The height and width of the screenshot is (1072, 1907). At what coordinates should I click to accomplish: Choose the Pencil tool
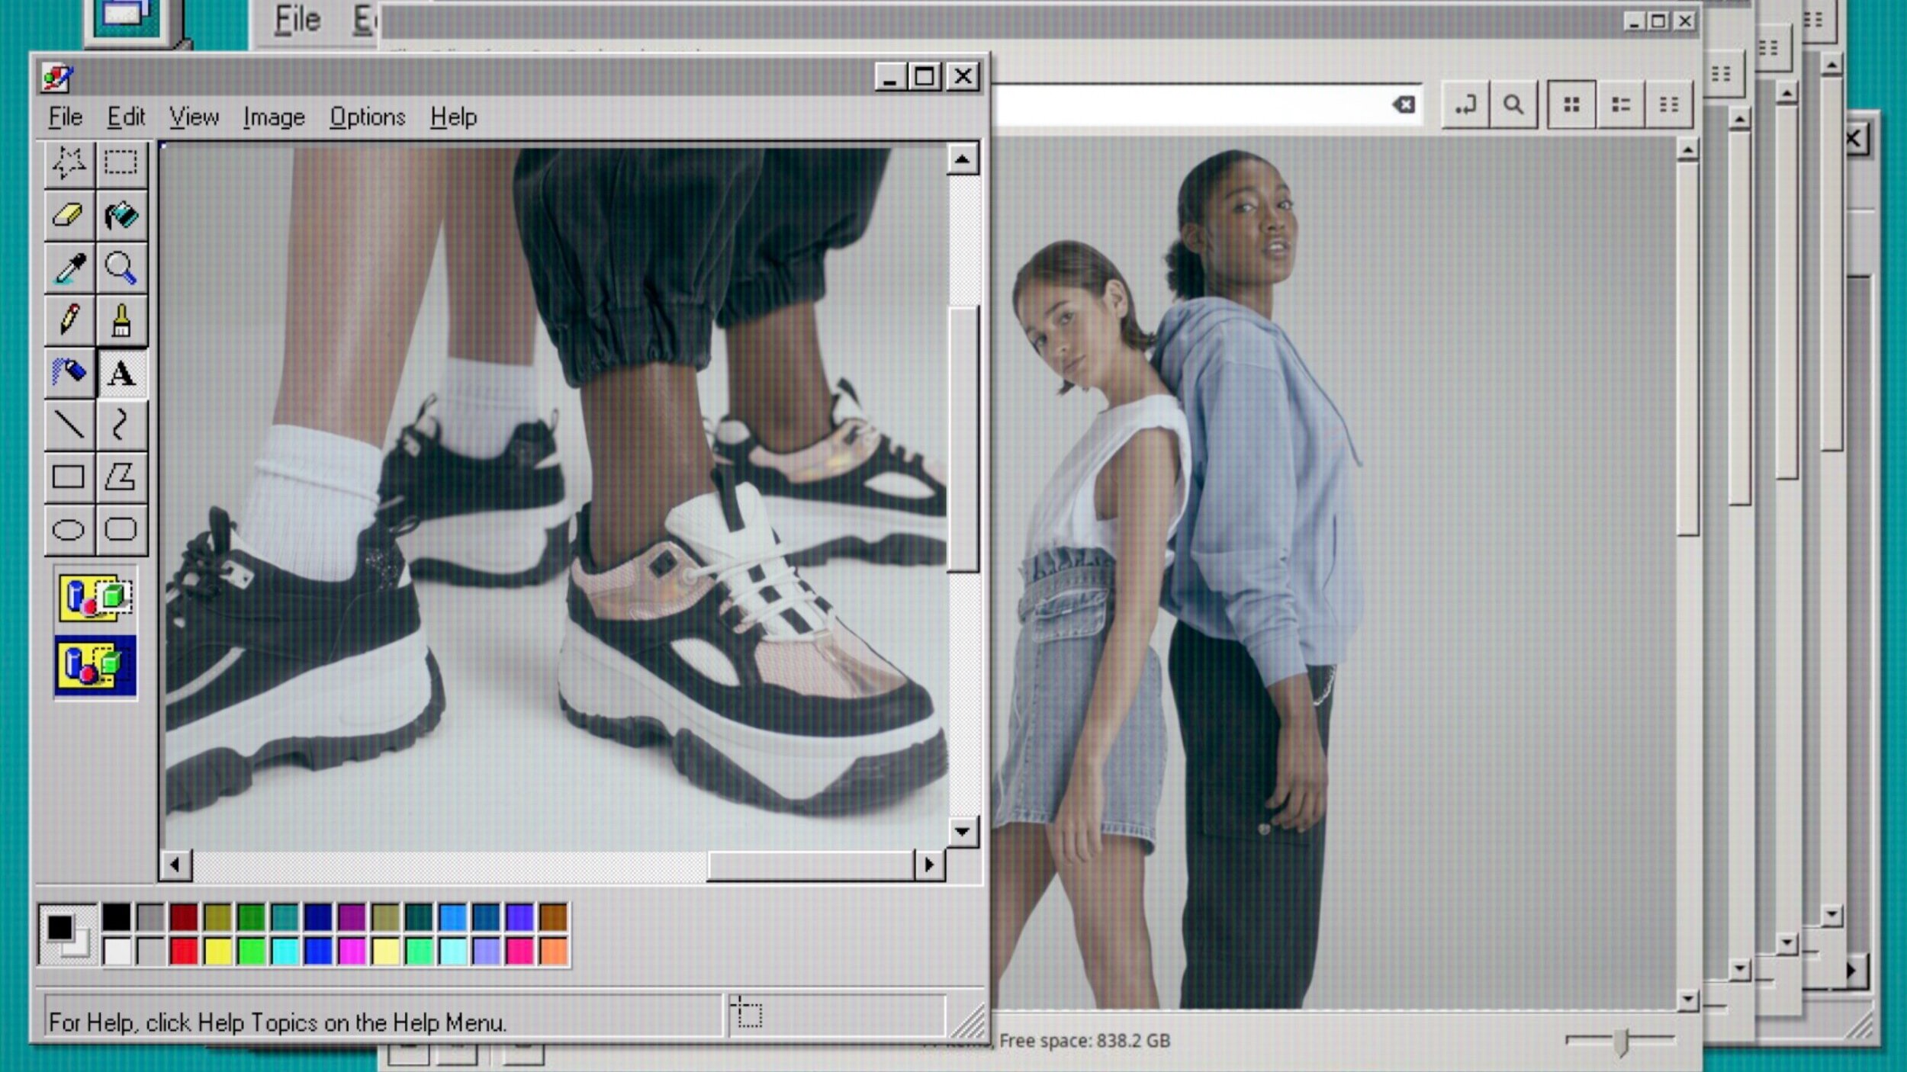[x=69, y=320]
